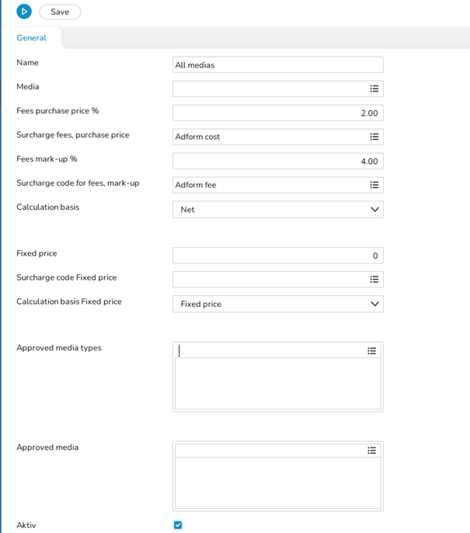Click inside Approved media list area
Image resolution: width=470 pixels, height=533 pixels.
(277, 482)
